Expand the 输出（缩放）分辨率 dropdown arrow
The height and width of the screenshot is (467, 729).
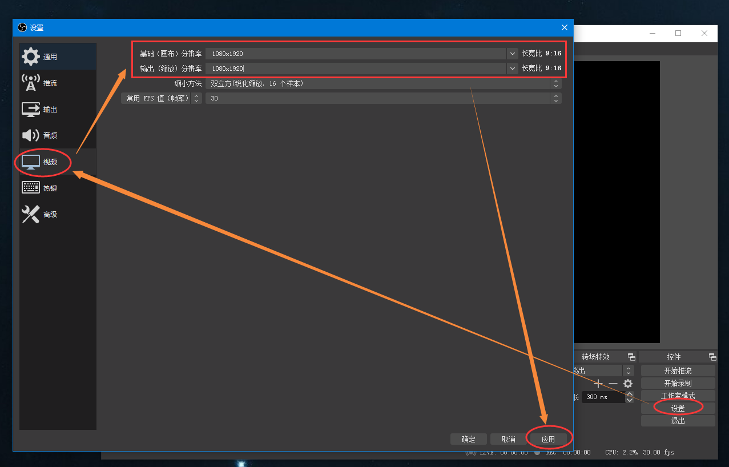pos(512,69)
